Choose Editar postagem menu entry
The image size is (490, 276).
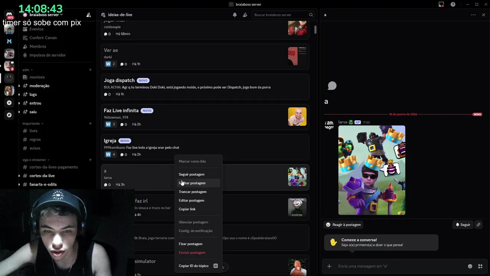[x=198, y=200]
